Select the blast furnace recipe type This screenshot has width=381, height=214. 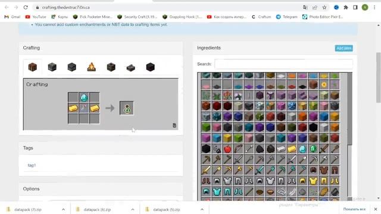click(71, 67)
